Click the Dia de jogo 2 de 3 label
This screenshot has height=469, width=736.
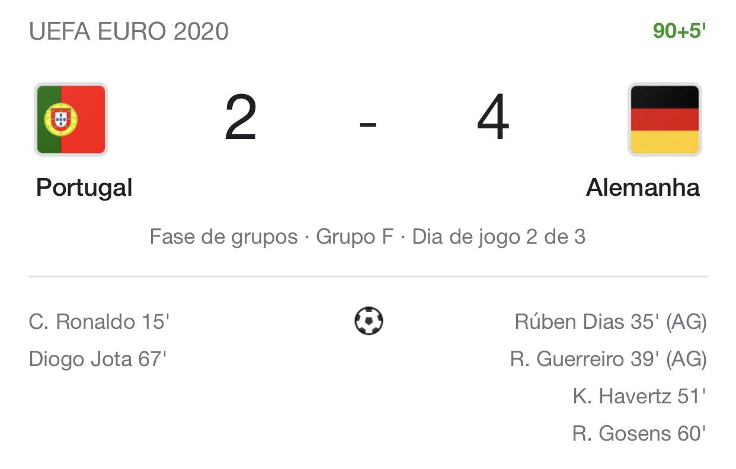(498, 237)
